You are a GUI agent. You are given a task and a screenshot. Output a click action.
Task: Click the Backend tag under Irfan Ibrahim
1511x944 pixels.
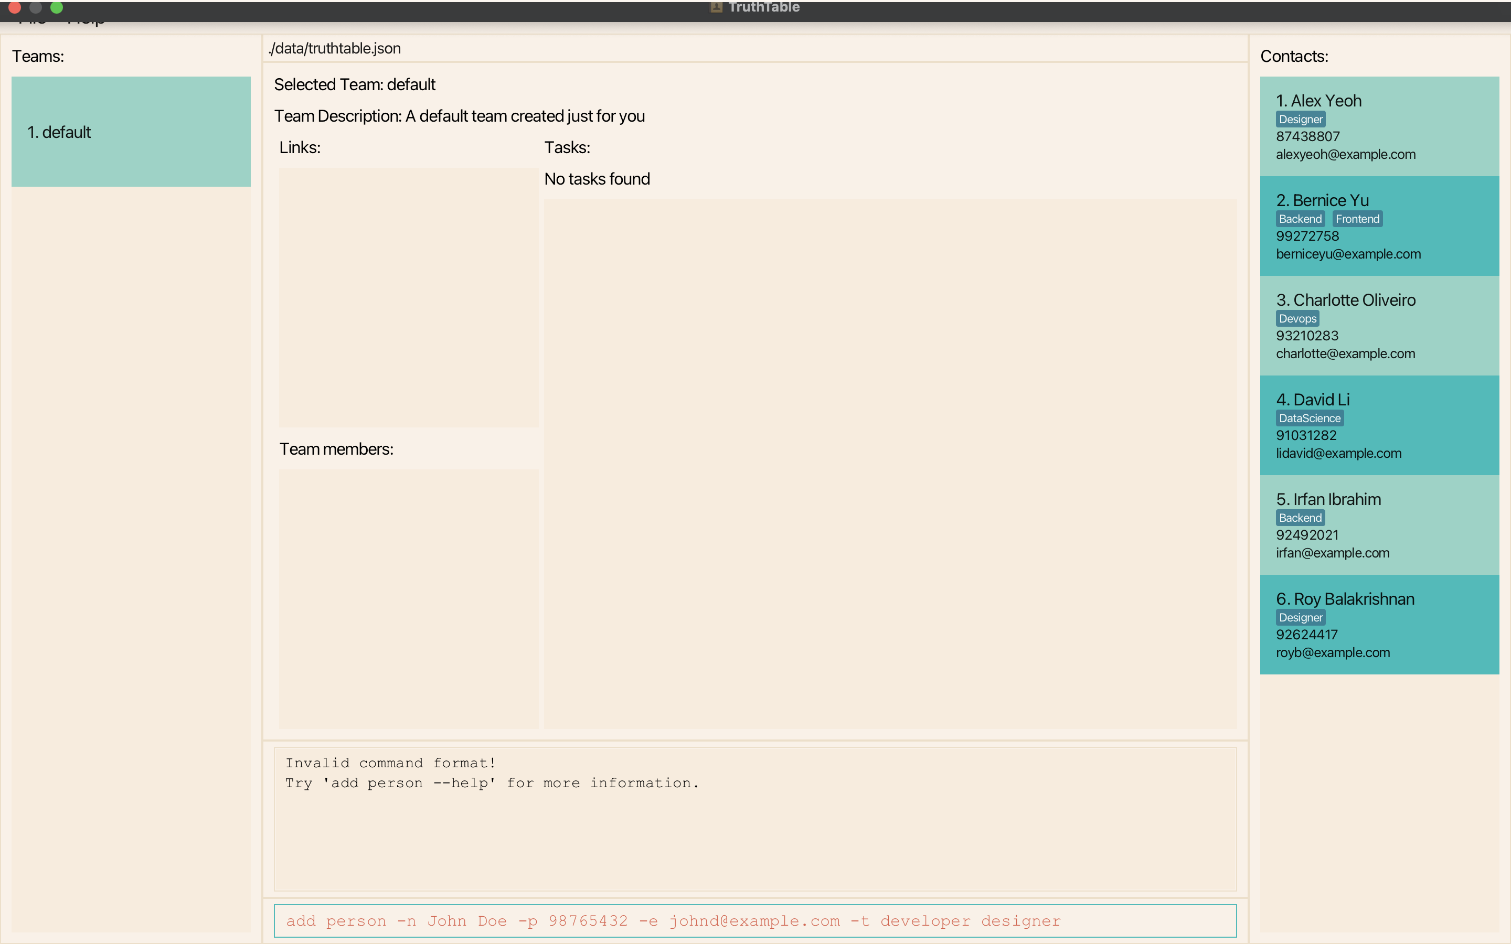(1300, 518)
